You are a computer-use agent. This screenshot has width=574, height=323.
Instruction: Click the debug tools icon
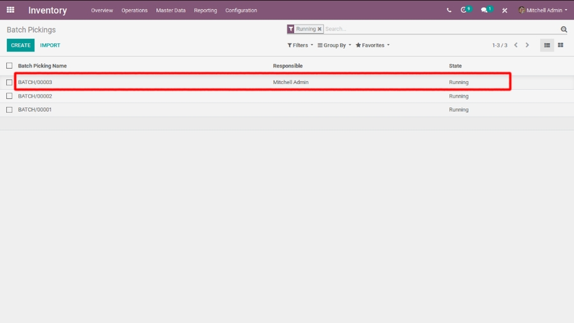[504, 10]
